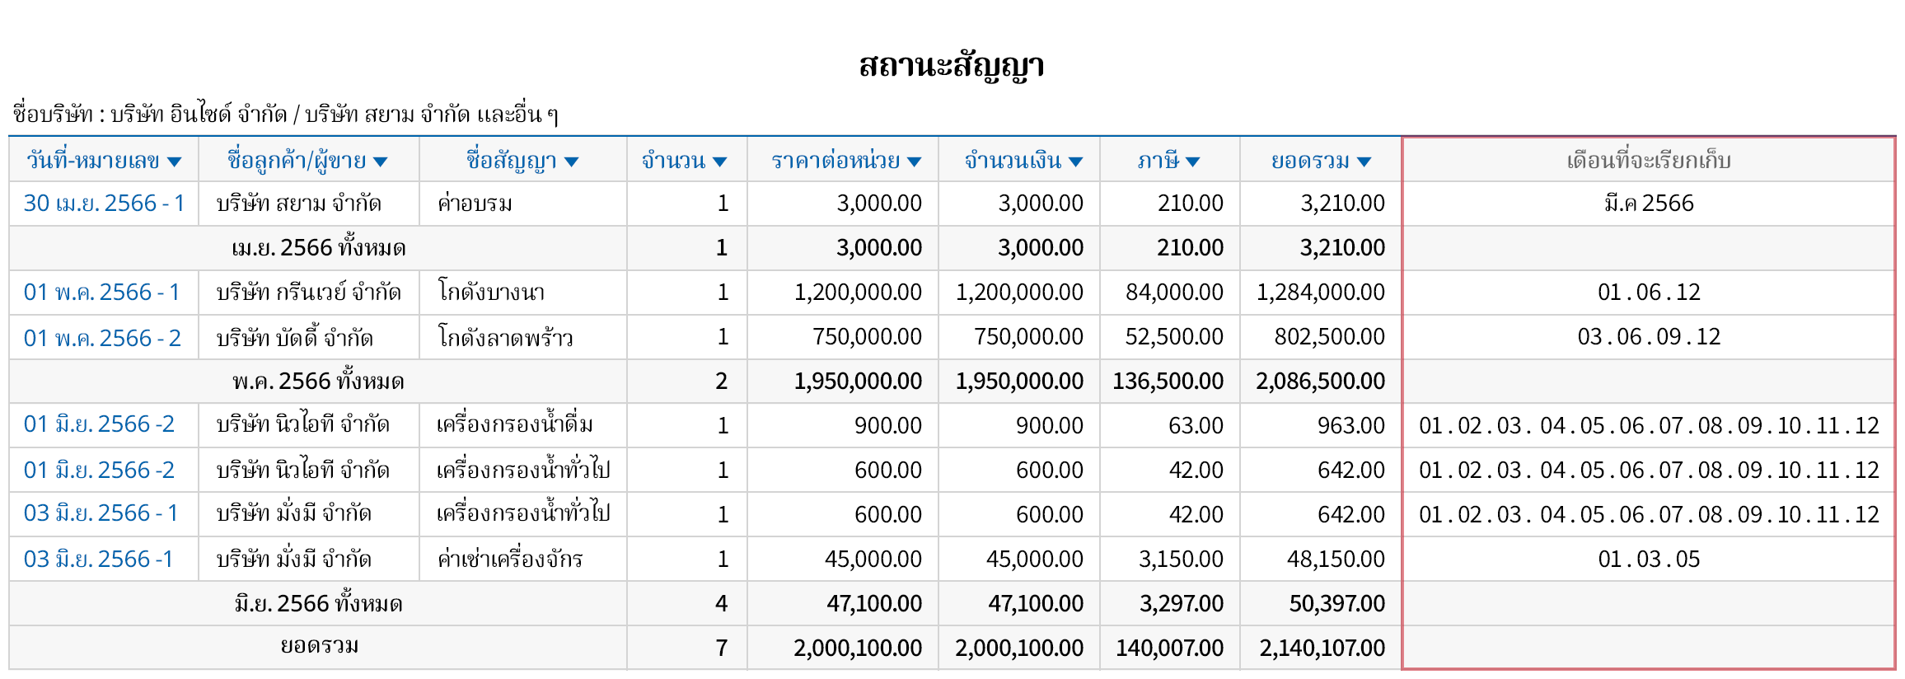Open the first 01 มิ.ย. 2566 -2 link

click(99, 425)
